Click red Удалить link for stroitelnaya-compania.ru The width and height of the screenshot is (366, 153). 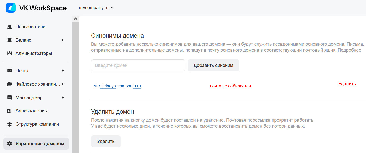coord(347,84)
